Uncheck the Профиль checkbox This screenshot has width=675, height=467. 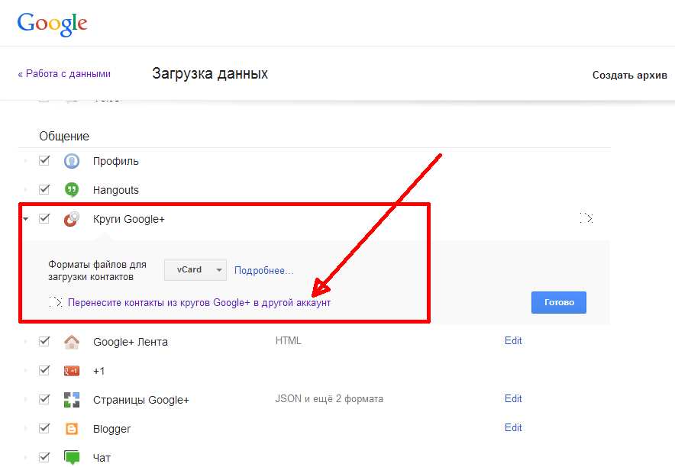pos(44,160)
